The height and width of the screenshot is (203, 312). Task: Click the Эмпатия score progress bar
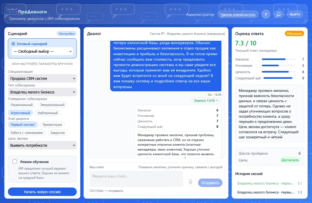tap(278, 59)
